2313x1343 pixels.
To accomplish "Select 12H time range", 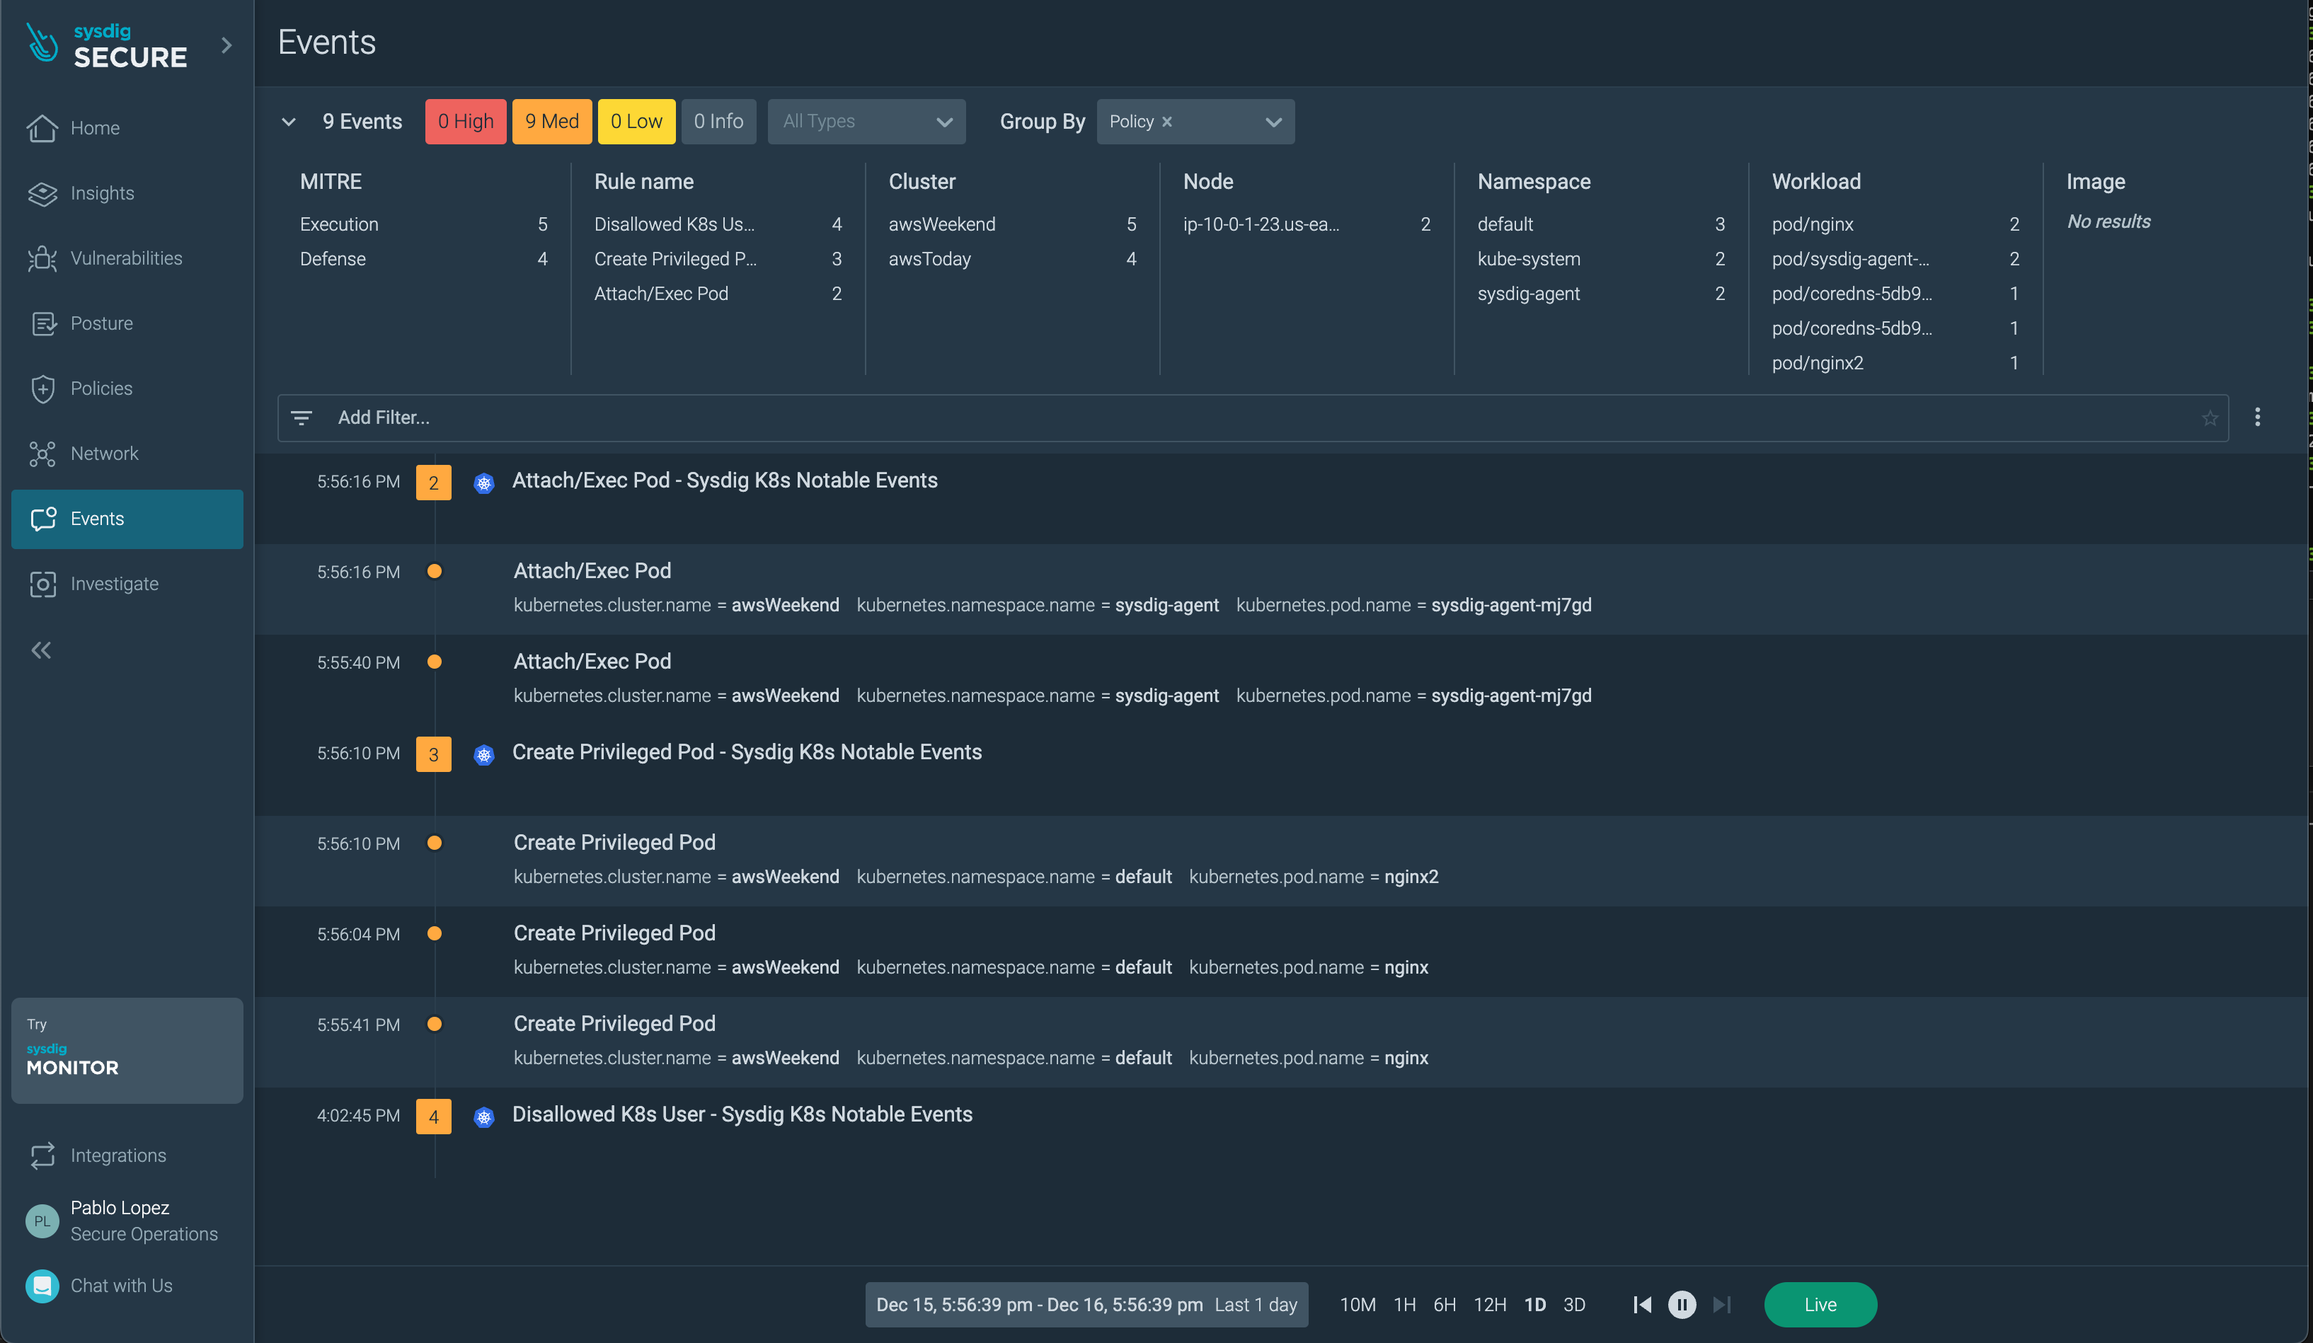I will pyautogui.click(x=1490, y=1305).
